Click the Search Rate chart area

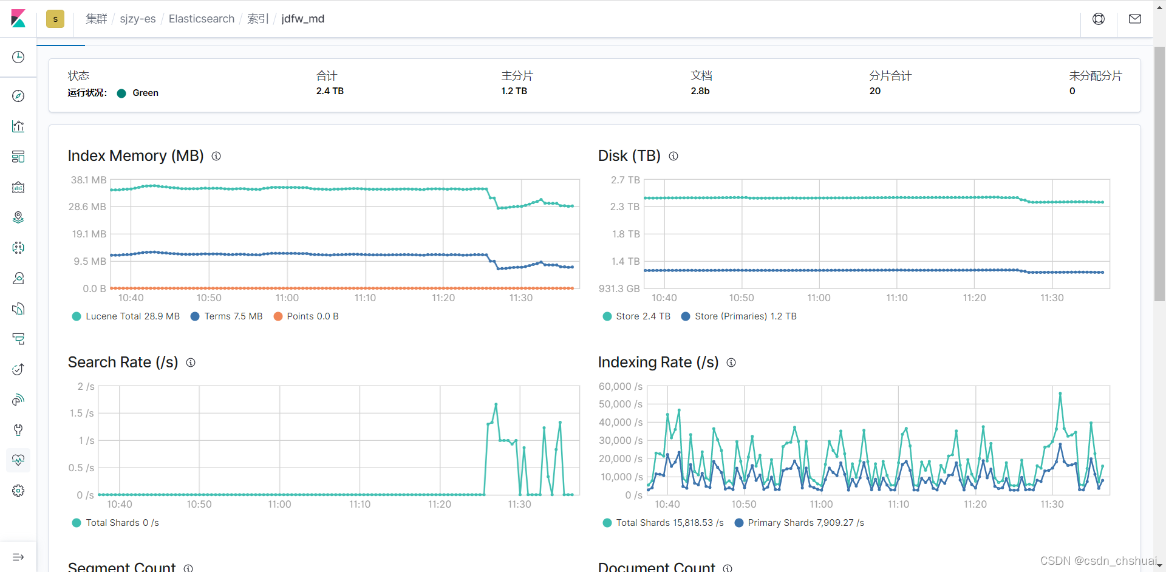339,440
